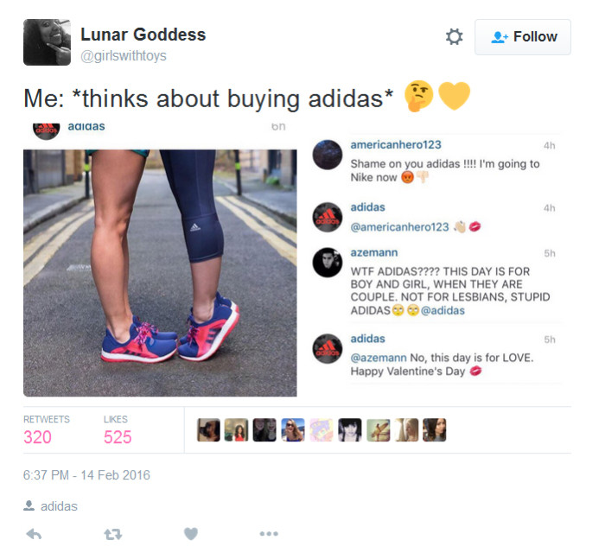Image resolution: width=605 pixels, height=559 pixels.
Task: Open the attached adidas shoes image
Action: click(x=160, y=273)
